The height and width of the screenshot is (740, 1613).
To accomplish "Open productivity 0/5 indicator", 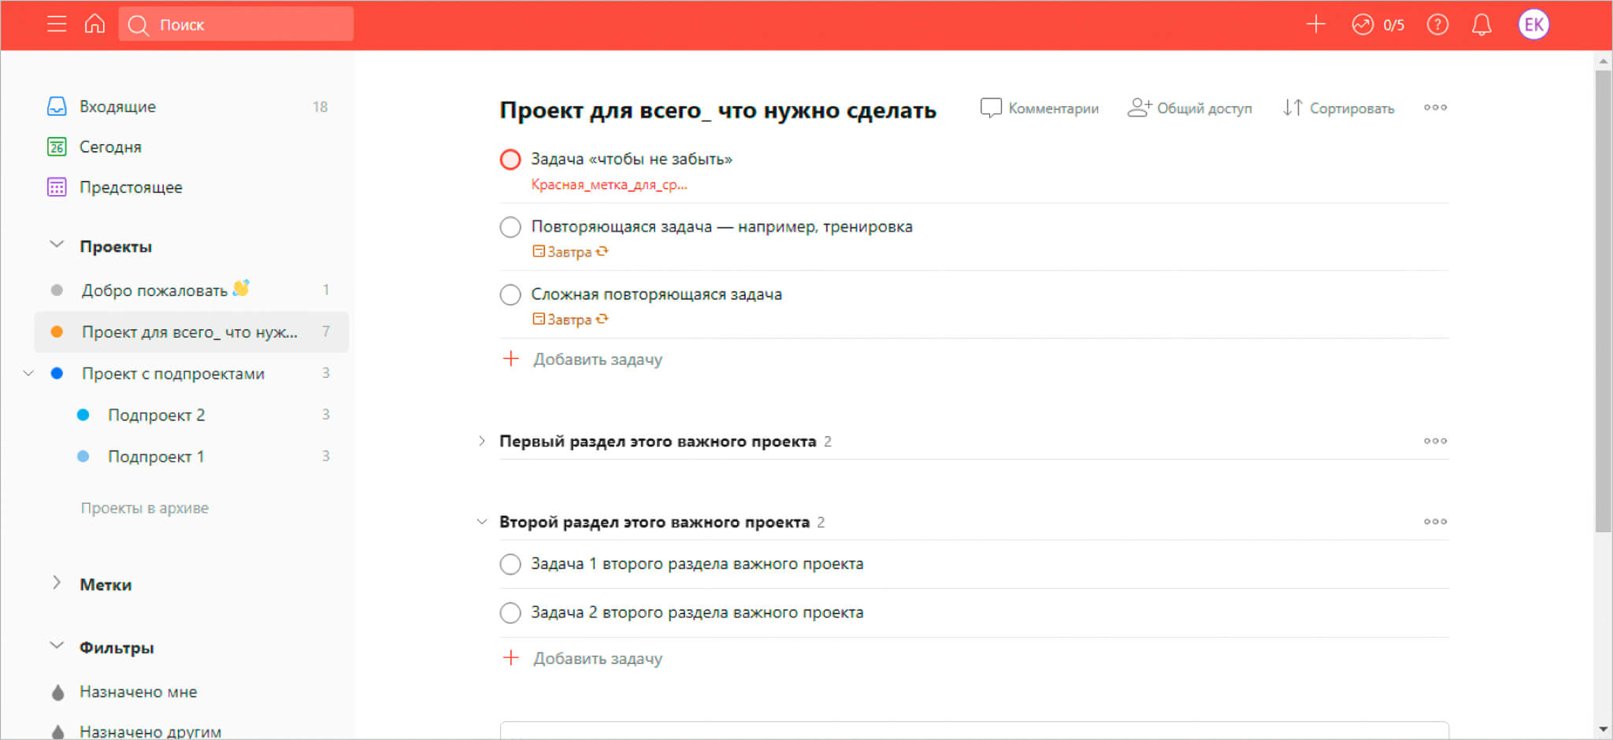I will 1378,24.
